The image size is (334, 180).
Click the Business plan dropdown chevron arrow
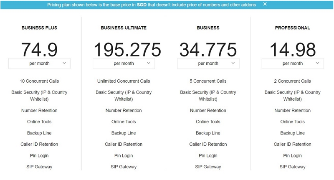coord(233,63)
